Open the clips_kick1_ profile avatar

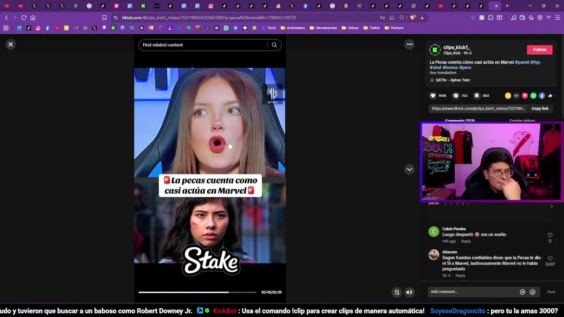pos(435,50)
